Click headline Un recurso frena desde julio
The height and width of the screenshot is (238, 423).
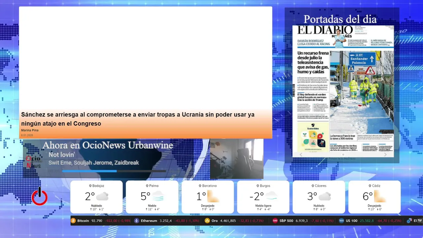coord(313,62)
